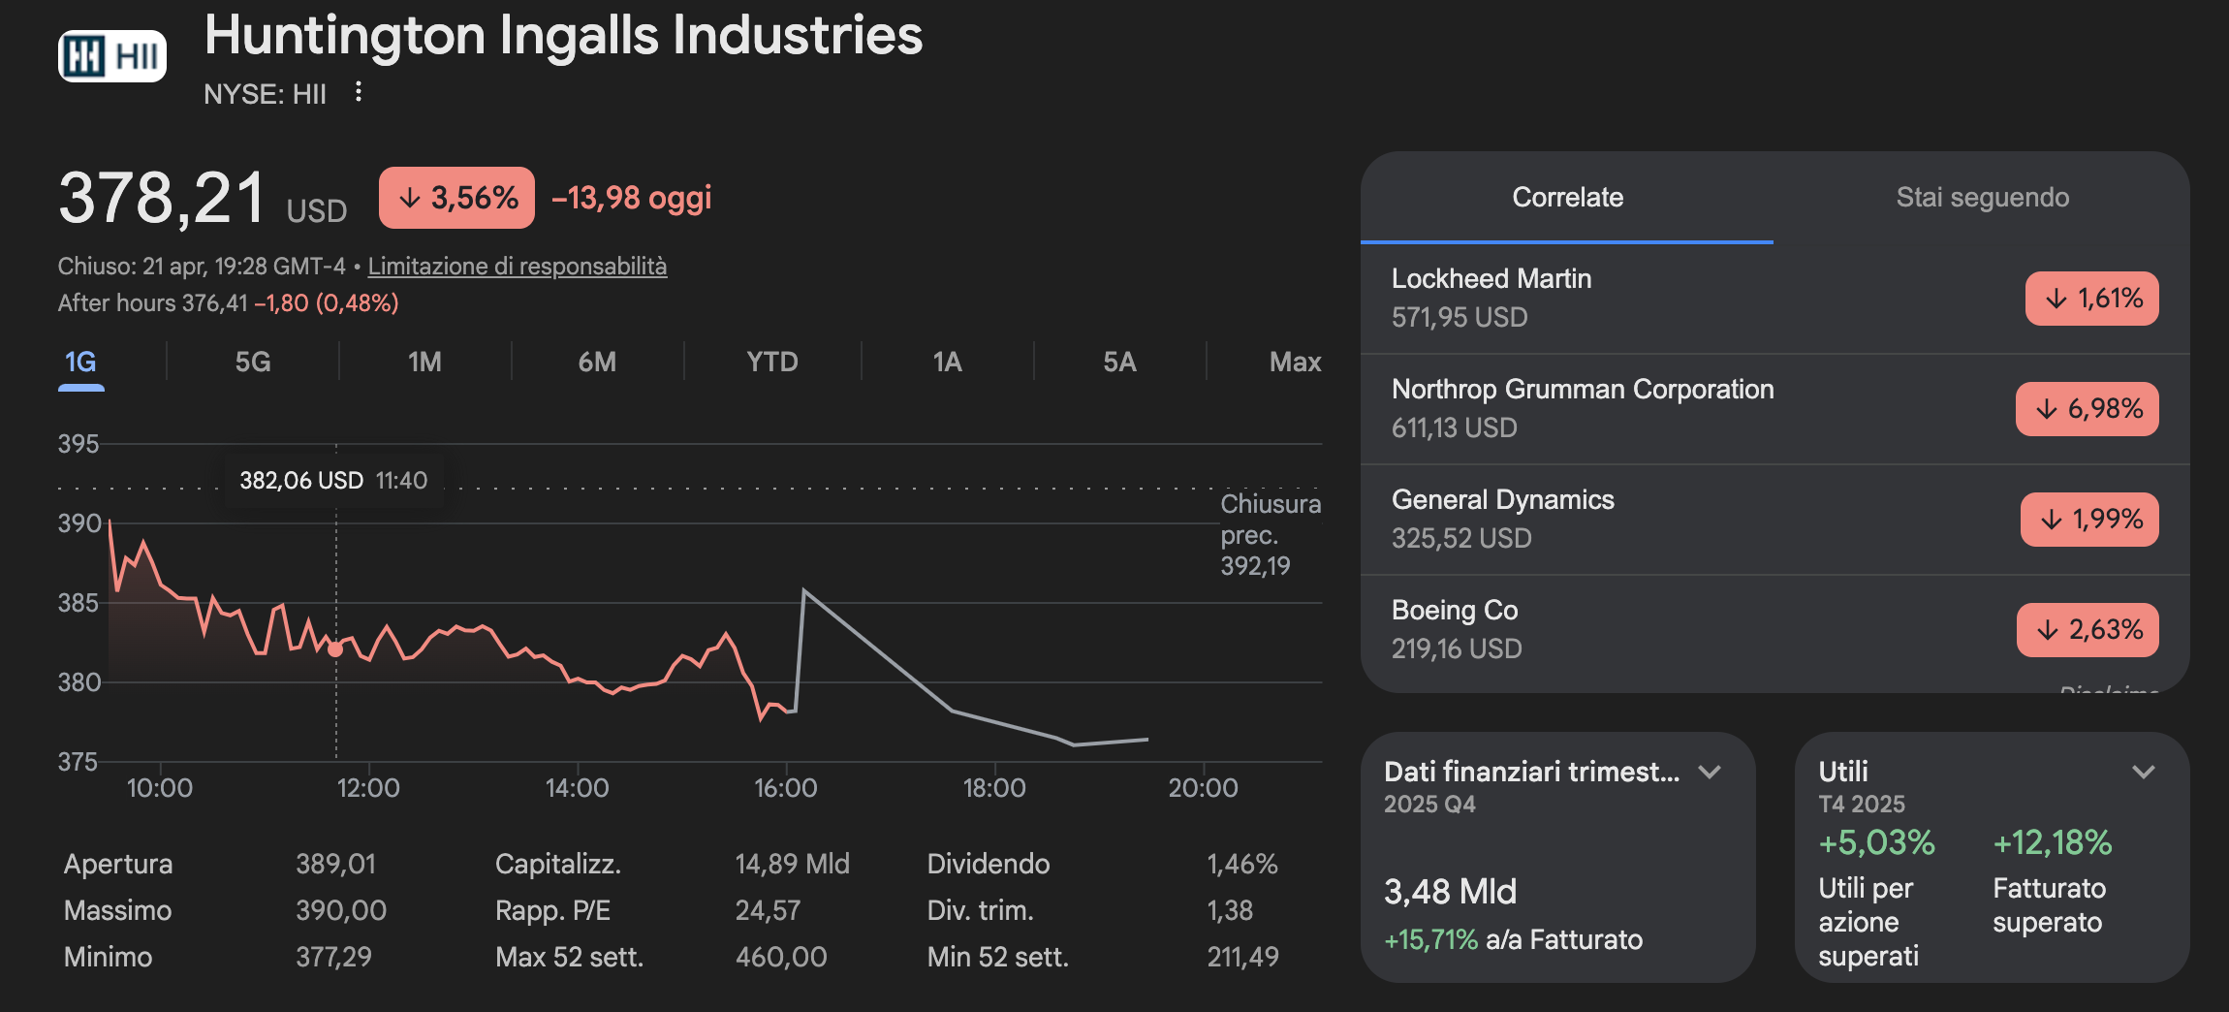Expand the Utili card chevron
2229x1012 pixels.
point(2144,772)
